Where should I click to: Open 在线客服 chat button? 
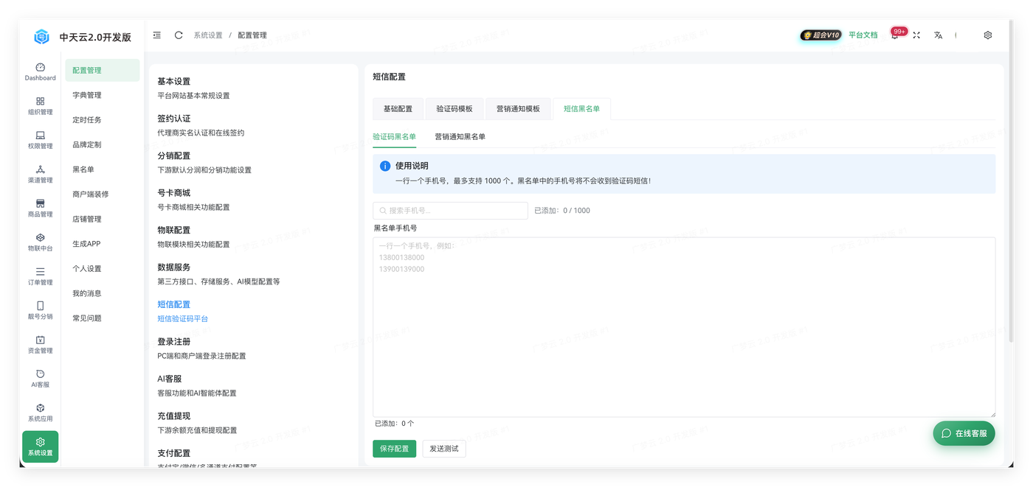coord(964,433)
